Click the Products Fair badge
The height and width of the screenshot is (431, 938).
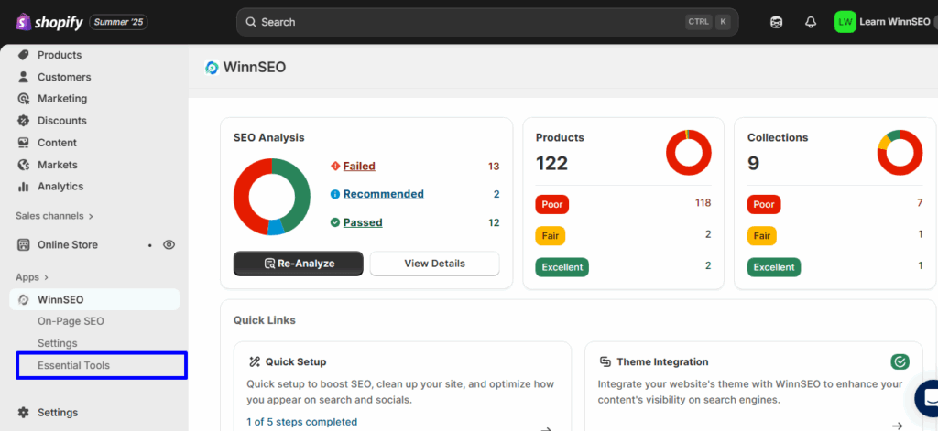pos(551,235)
